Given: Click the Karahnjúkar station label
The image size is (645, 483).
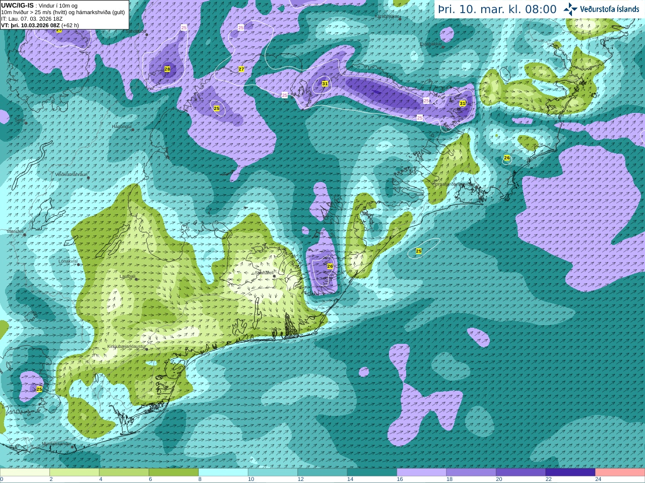Looking at the screenshot, I should (x=387, y=16).
